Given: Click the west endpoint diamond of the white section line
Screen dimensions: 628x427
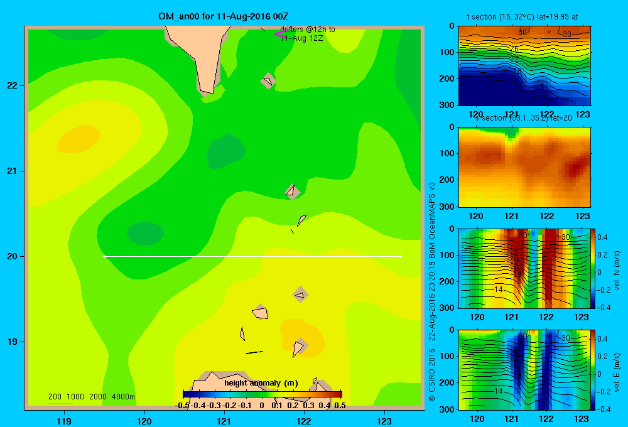Looking at the screenshot, I should [x=104, y=256].
